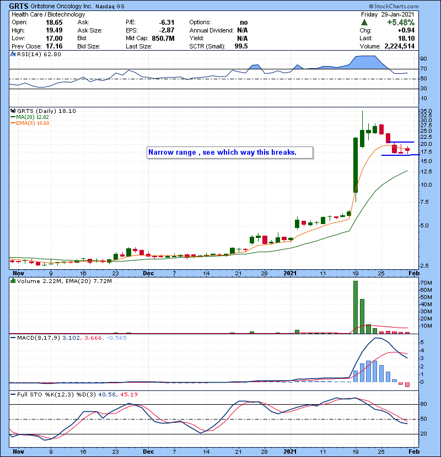Click the Bid Size label
Viewport: 441px width, 457px height.
(89, 46)
